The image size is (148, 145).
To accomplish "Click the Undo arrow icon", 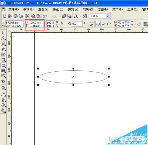I will pyautogui.click(x=45, y=16).
